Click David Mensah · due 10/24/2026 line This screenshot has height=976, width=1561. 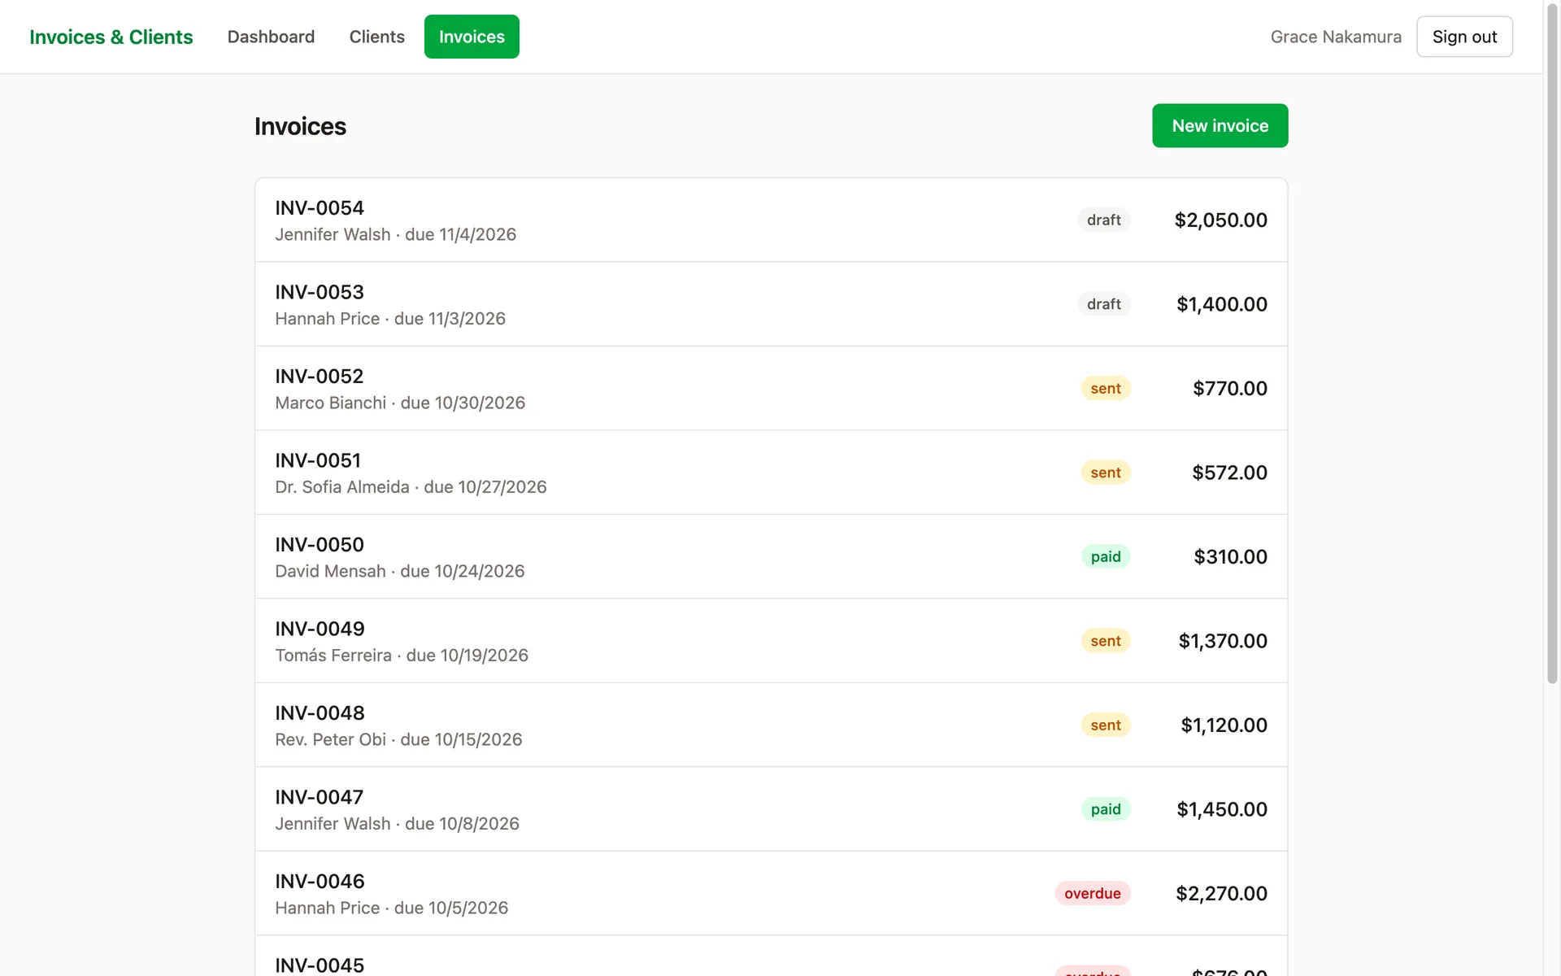399,571
